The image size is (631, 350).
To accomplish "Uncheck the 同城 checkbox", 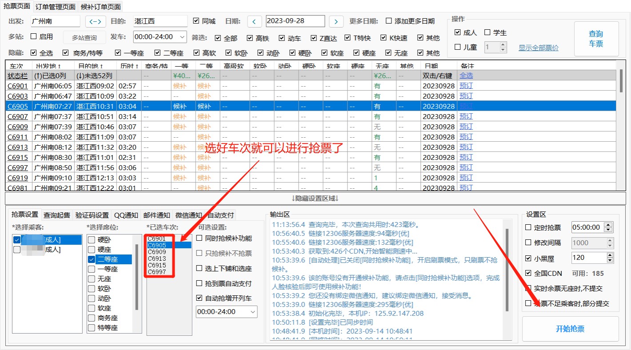I will (196, 20).
